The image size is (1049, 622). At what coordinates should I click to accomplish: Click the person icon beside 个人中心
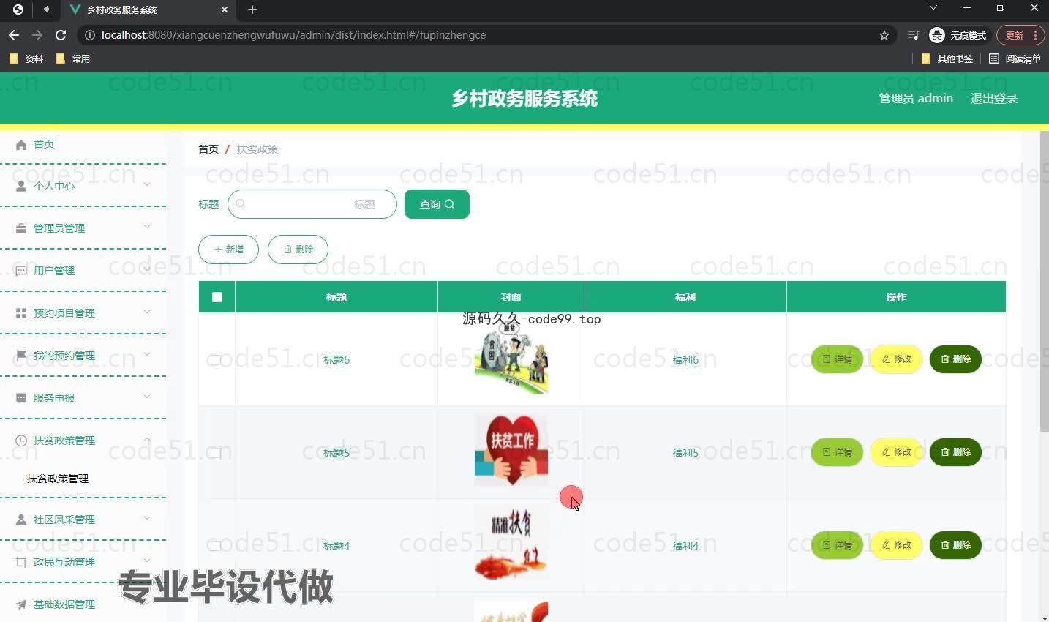coord(21,187)
